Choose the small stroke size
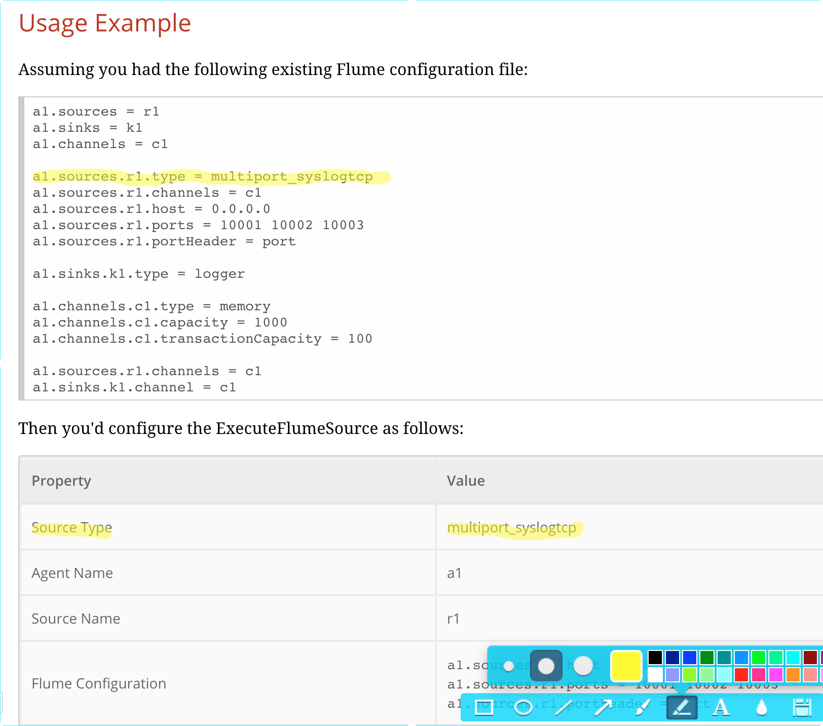 click(x=508, y=666)
